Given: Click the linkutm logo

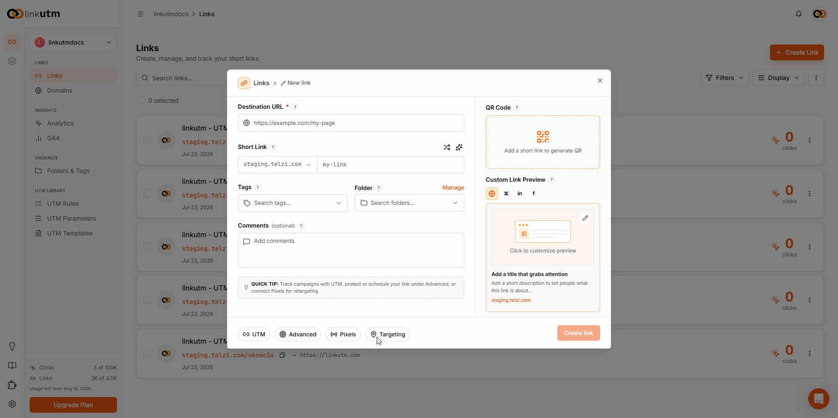Looking at the screenshot, I should [x=34, y=14].
